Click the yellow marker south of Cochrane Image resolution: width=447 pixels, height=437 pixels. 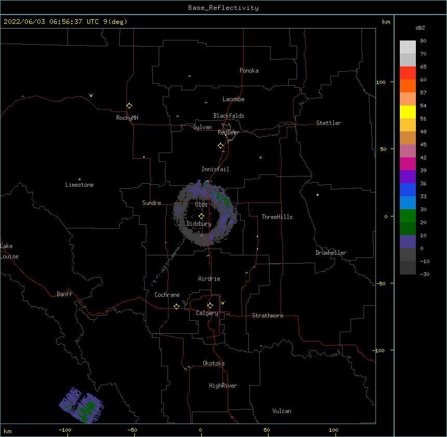(177, 306)
